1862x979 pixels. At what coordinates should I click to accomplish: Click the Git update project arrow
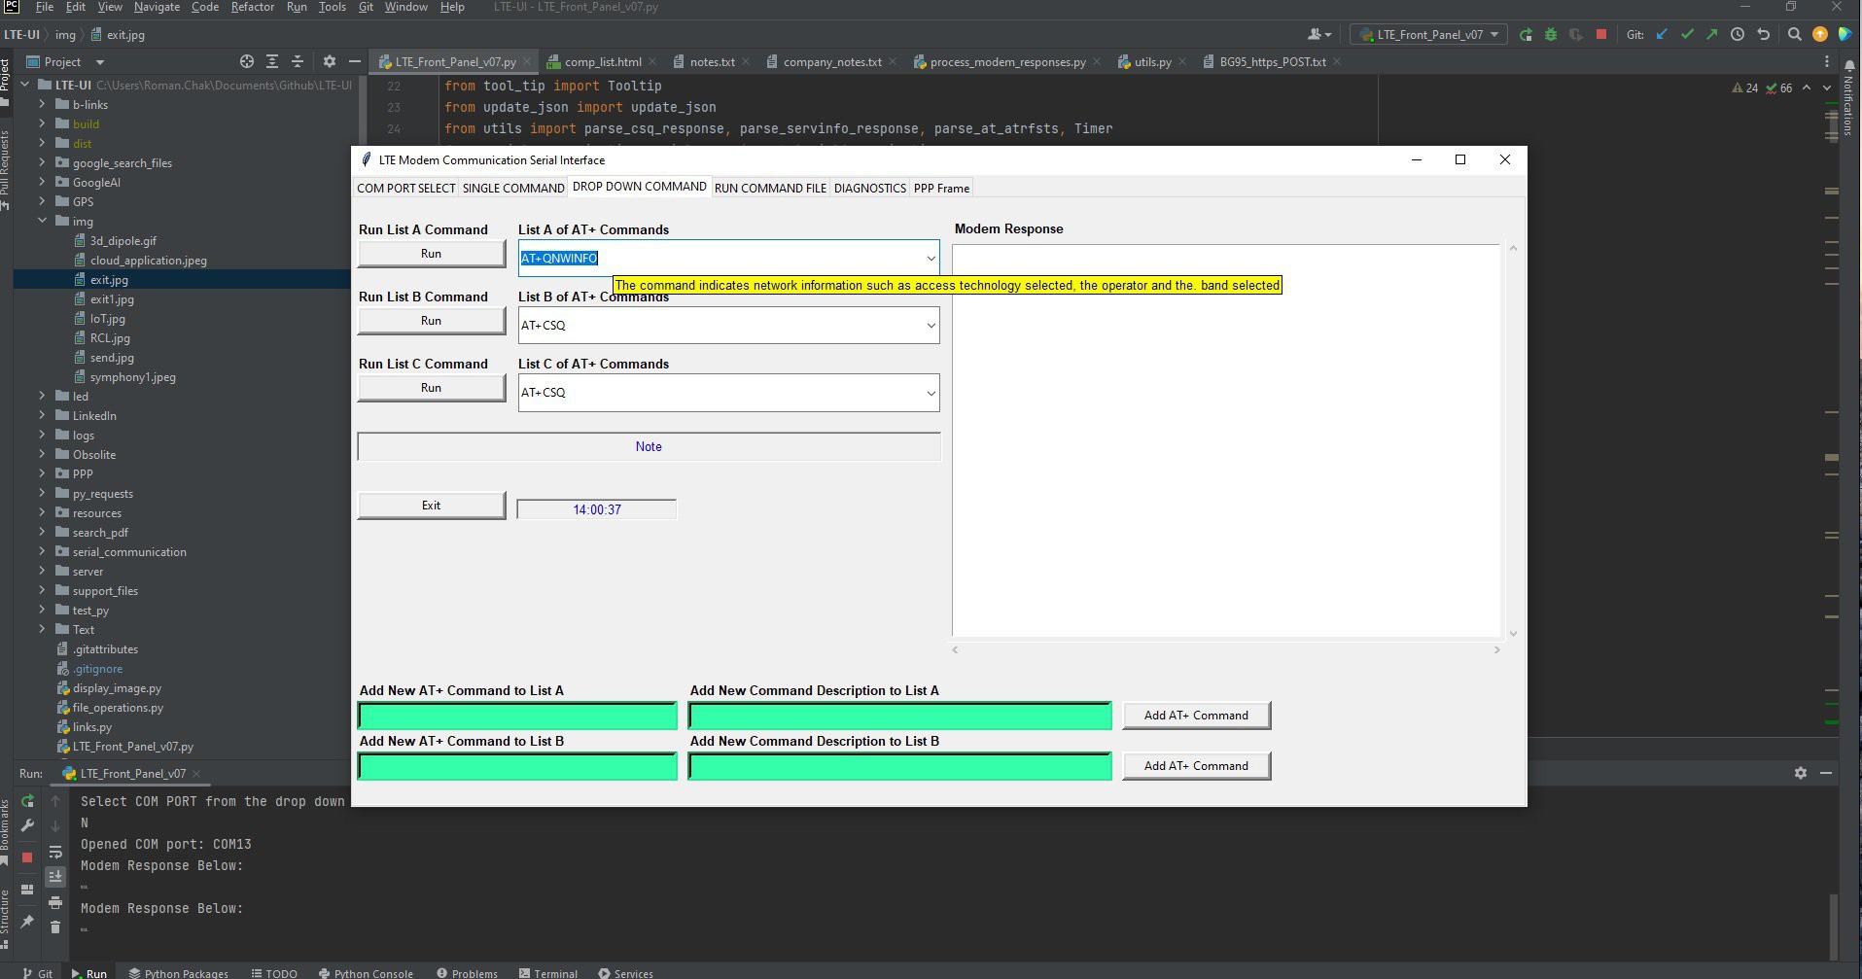[1662, 35]
